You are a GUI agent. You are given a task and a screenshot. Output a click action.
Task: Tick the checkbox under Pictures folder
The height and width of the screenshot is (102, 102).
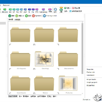pyautogui.click(x=58, y=93)
